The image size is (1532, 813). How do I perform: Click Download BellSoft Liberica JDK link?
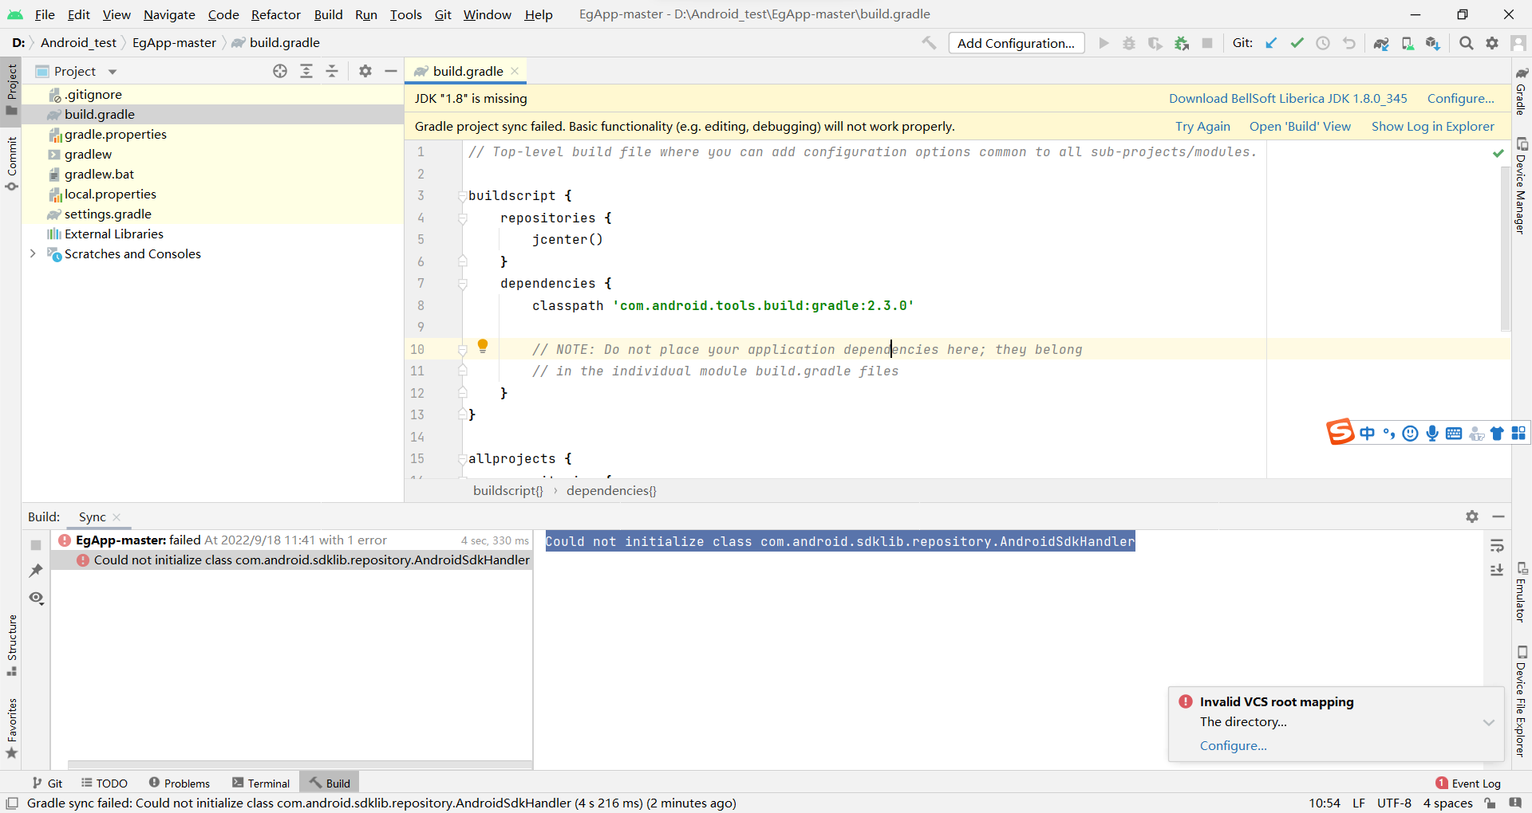pos(1288,98)
